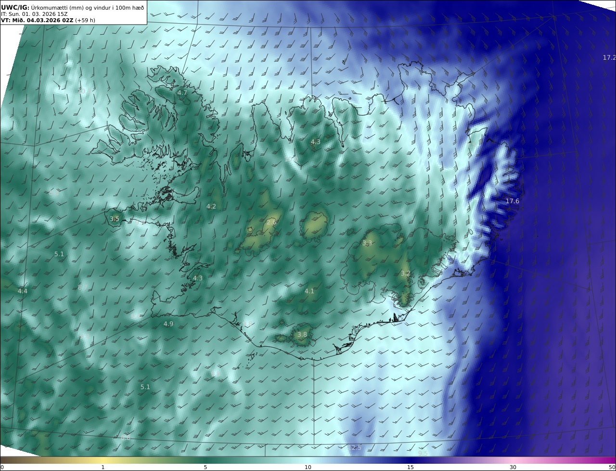Image resolution: width=616 pixels, height=471 pixels.
Task: Click the 3.3 value on the large glacier
Action: click(367, 243)
